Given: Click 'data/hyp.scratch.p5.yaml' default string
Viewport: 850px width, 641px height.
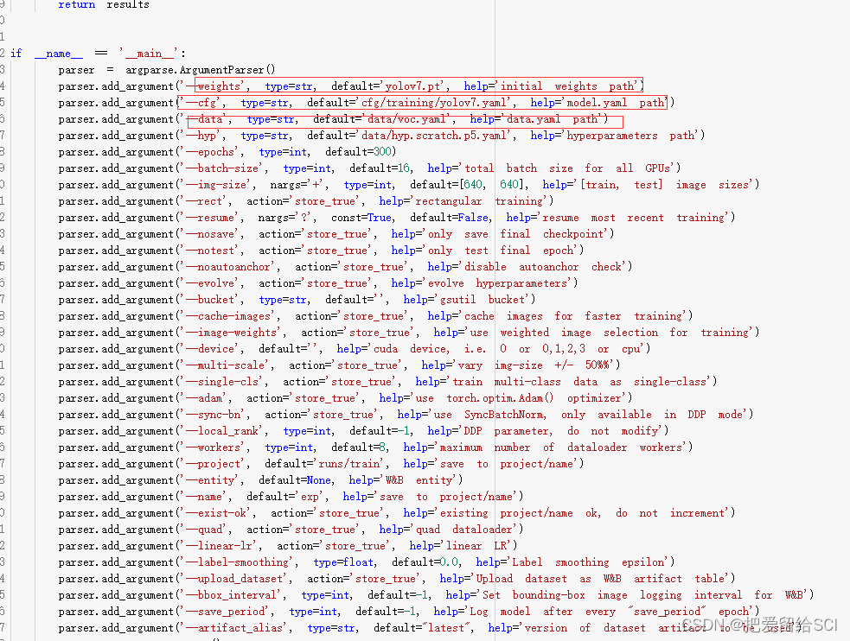Looking at the screenshot, I should pyautogui.click(x=435, y=136).
